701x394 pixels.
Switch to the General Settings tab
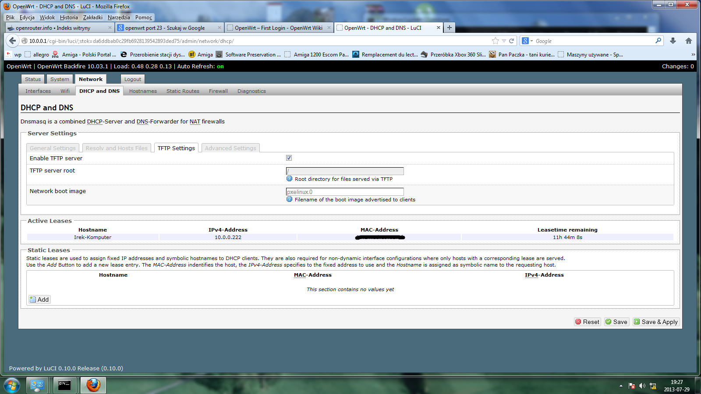tap(53, 148)
